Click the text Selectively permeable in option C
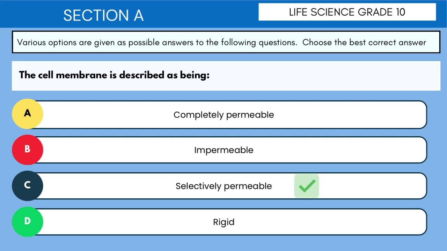Viewport: 447px width, 251px height. click(224, 186)
